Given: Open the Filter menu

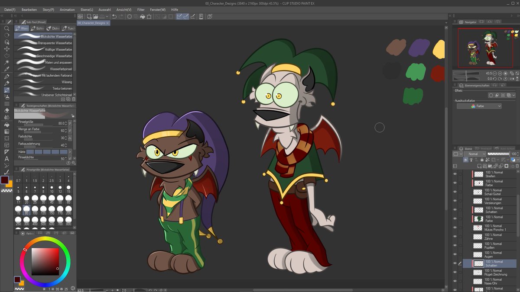Looking at the screenshot, I should [141, 10].
